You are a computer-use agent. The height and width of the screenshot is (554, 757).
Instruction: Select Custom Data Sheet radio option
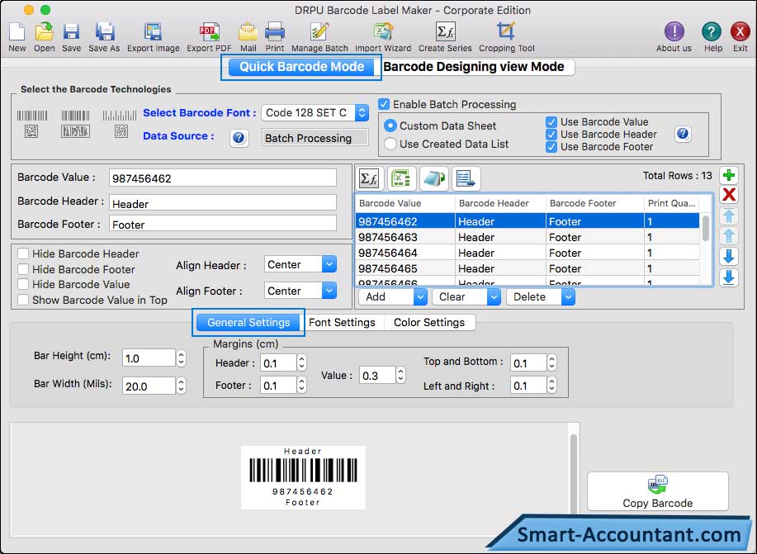[390, 126]
